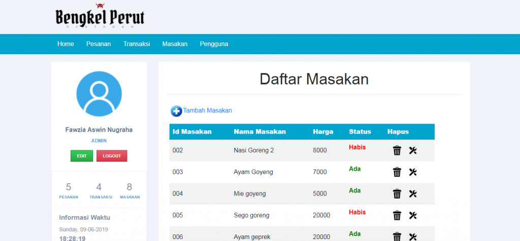Viewport: 520px width, 241px height.
Task: Click the price 5000
Action: [320, 194]
